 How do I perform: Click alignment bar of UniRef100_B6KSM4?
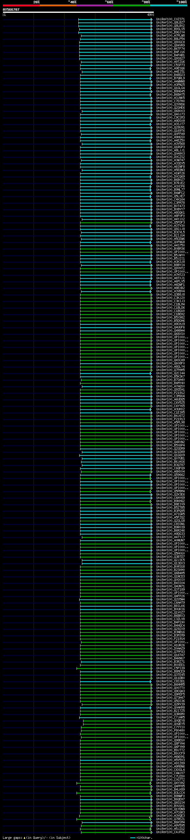[x=117, y=822]
